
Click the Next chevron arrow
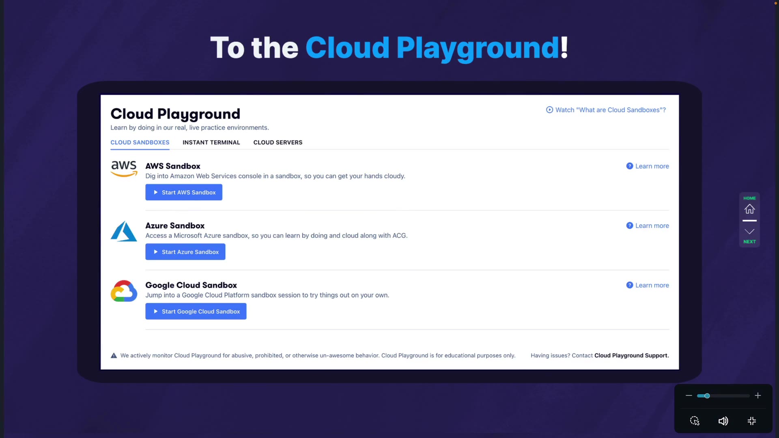pos(749,232)
